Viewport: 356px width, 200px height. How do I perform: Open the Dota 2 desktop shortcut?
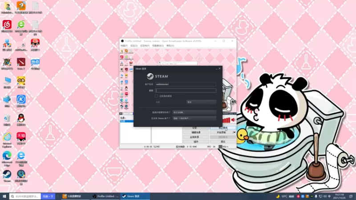[x=21, y=62]
